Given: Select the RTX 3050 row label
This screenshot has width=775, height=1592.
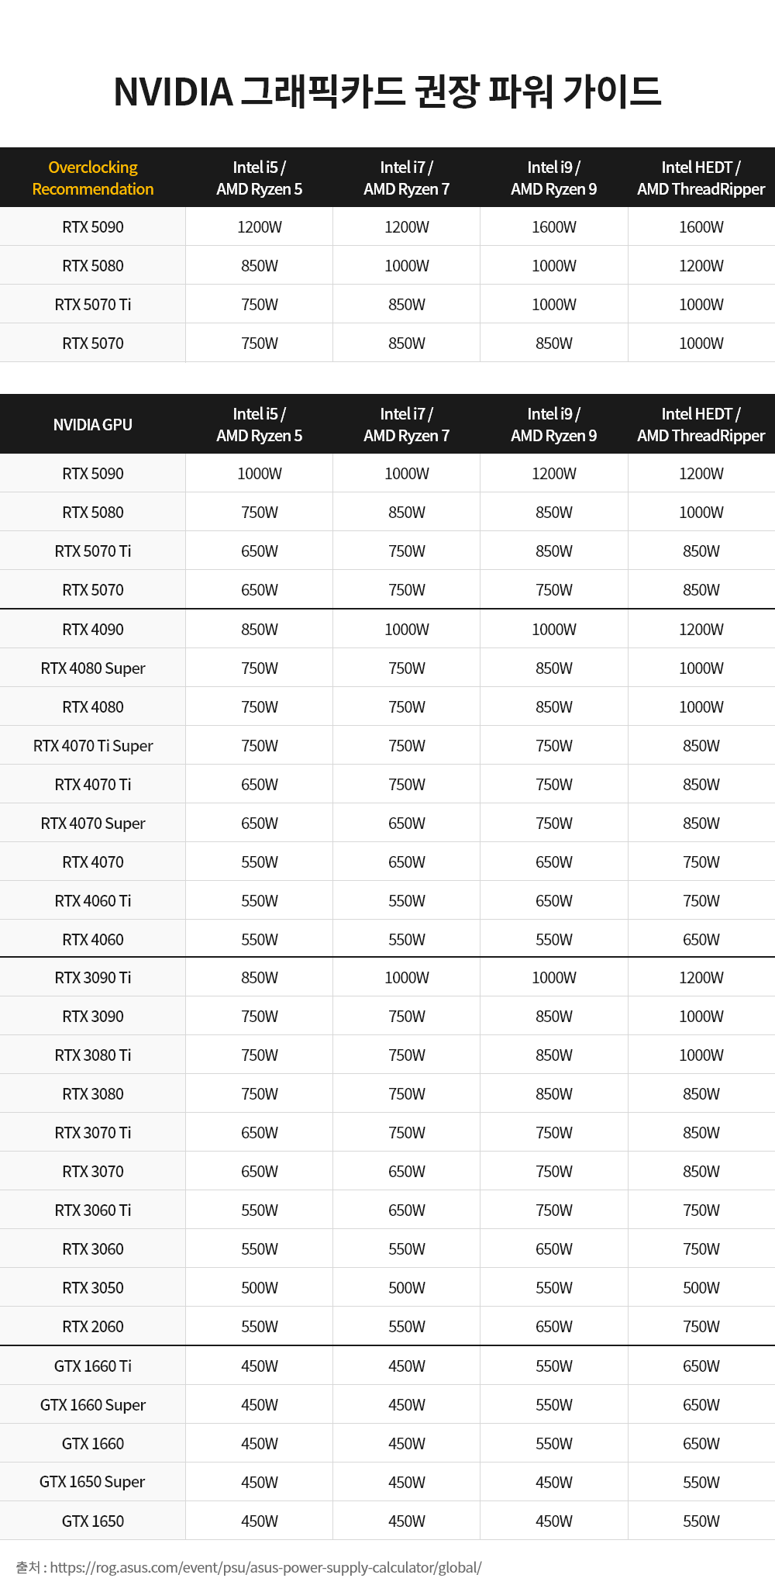Looking at the screenshot, I should [93, 1288].
